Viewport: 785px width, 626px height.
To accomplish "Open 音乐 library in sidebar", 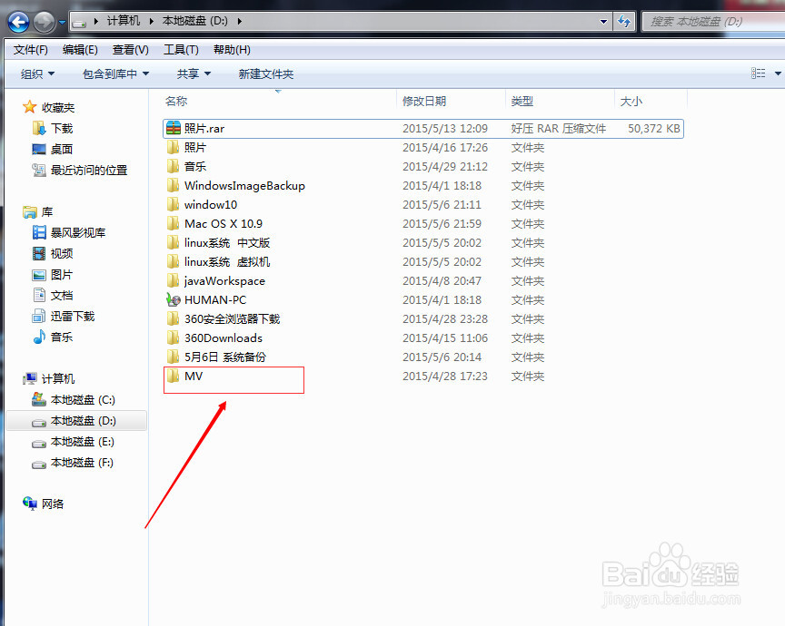I will [53, 337].
